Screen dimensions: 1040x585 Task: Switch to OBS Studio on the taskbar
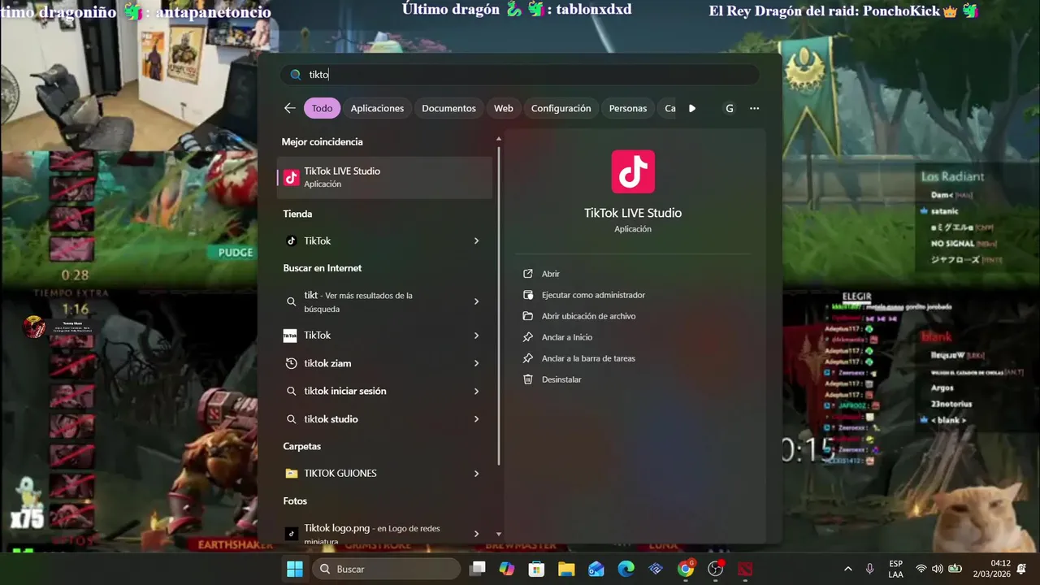click(716, 569)
